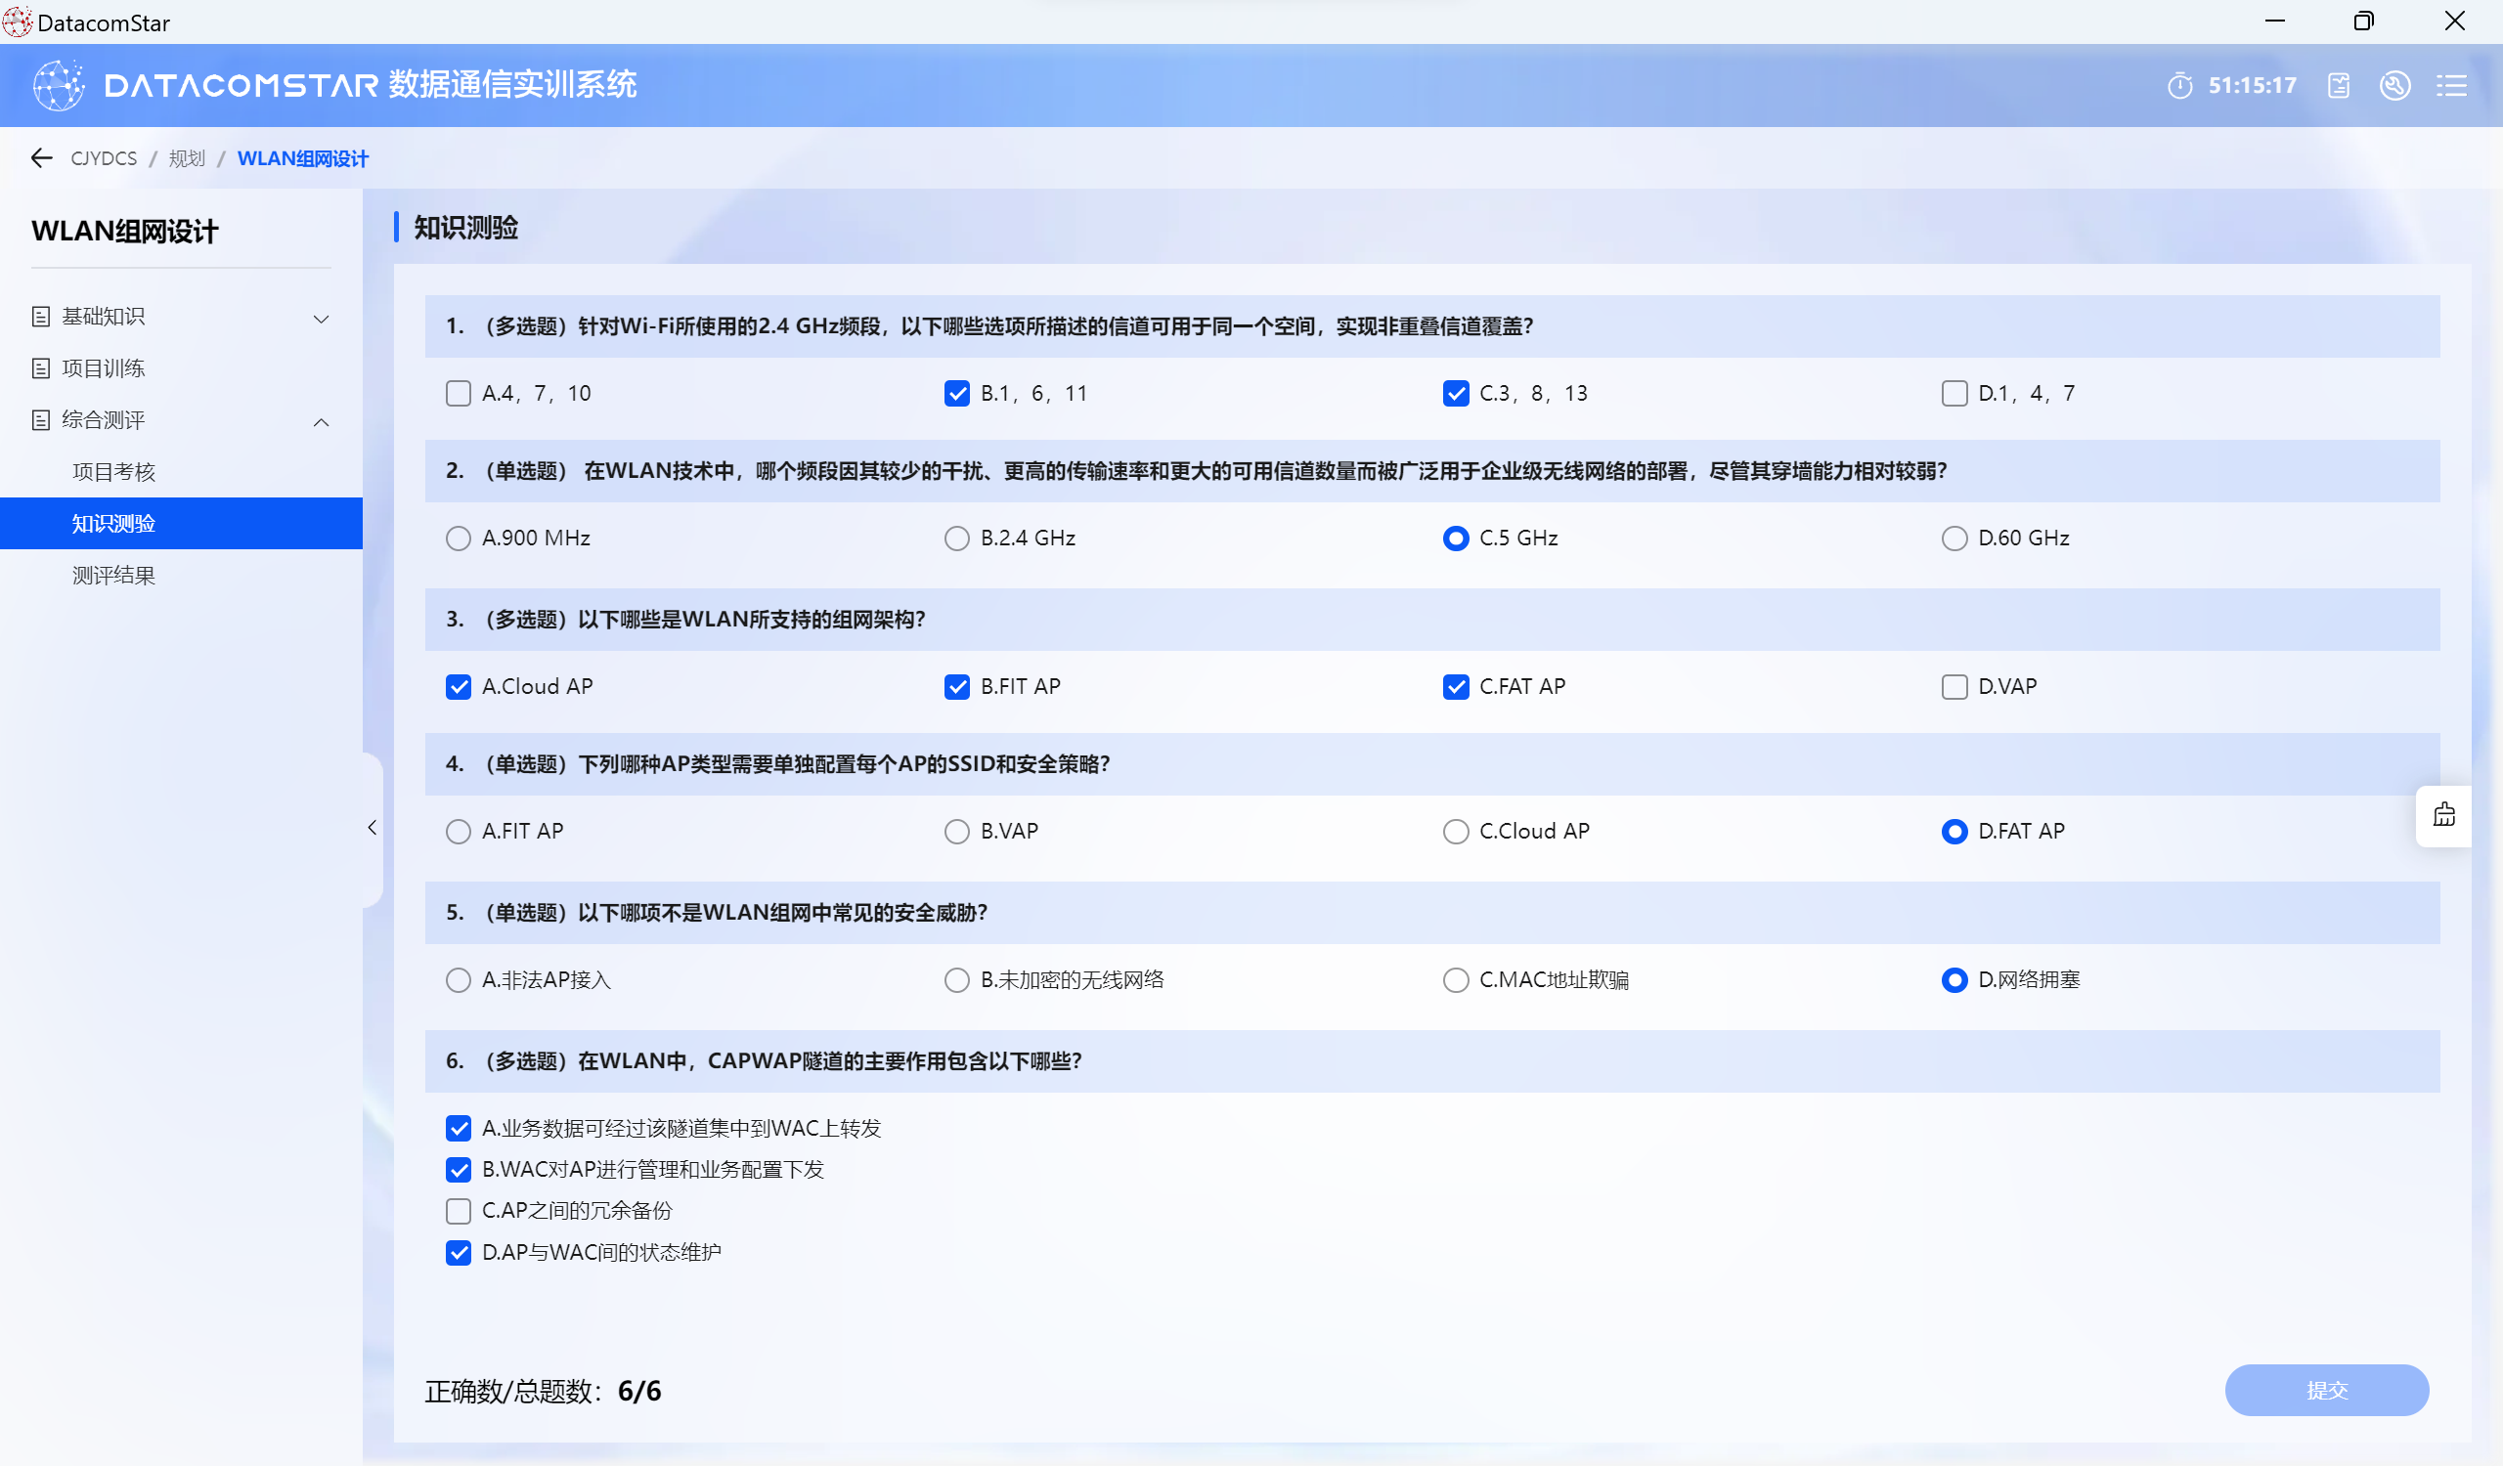The image size is (2503, 1466).
Task: Click the 提交 submit button
Action: pyautogui.click(x=2326, y=1390)
